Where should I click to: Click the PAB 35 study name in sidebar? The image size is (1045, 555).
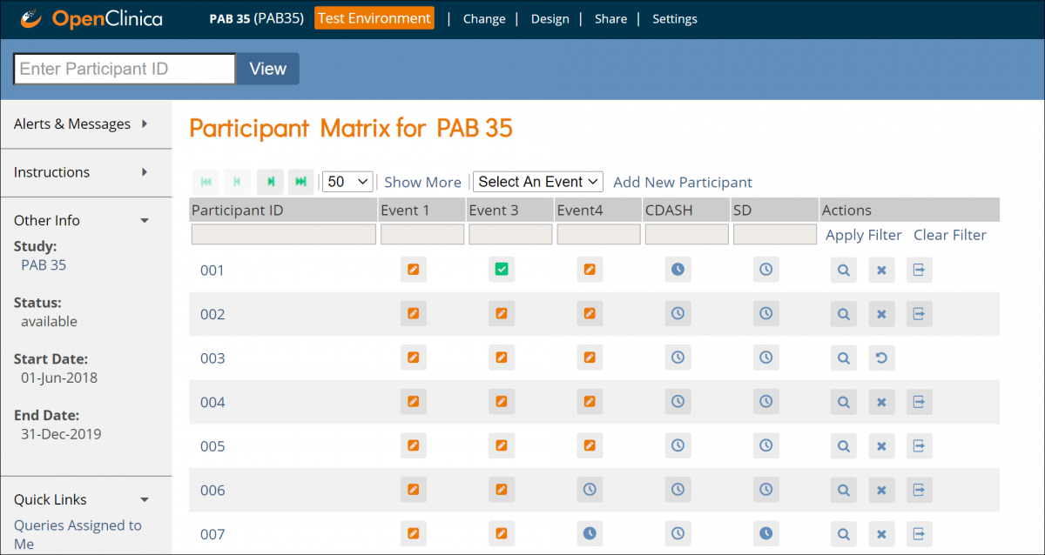44,264
